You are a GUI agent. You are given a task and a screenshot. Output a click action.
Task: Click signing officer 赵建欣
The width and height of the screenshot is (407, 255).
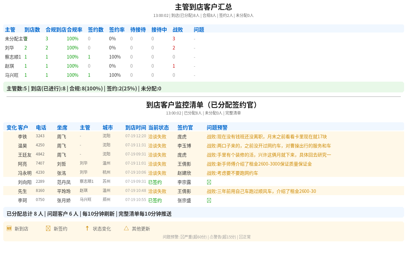pos(184,173)
